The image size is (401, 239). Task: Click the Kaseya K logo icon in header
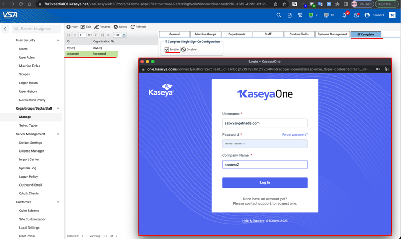[x=392, y=15]
